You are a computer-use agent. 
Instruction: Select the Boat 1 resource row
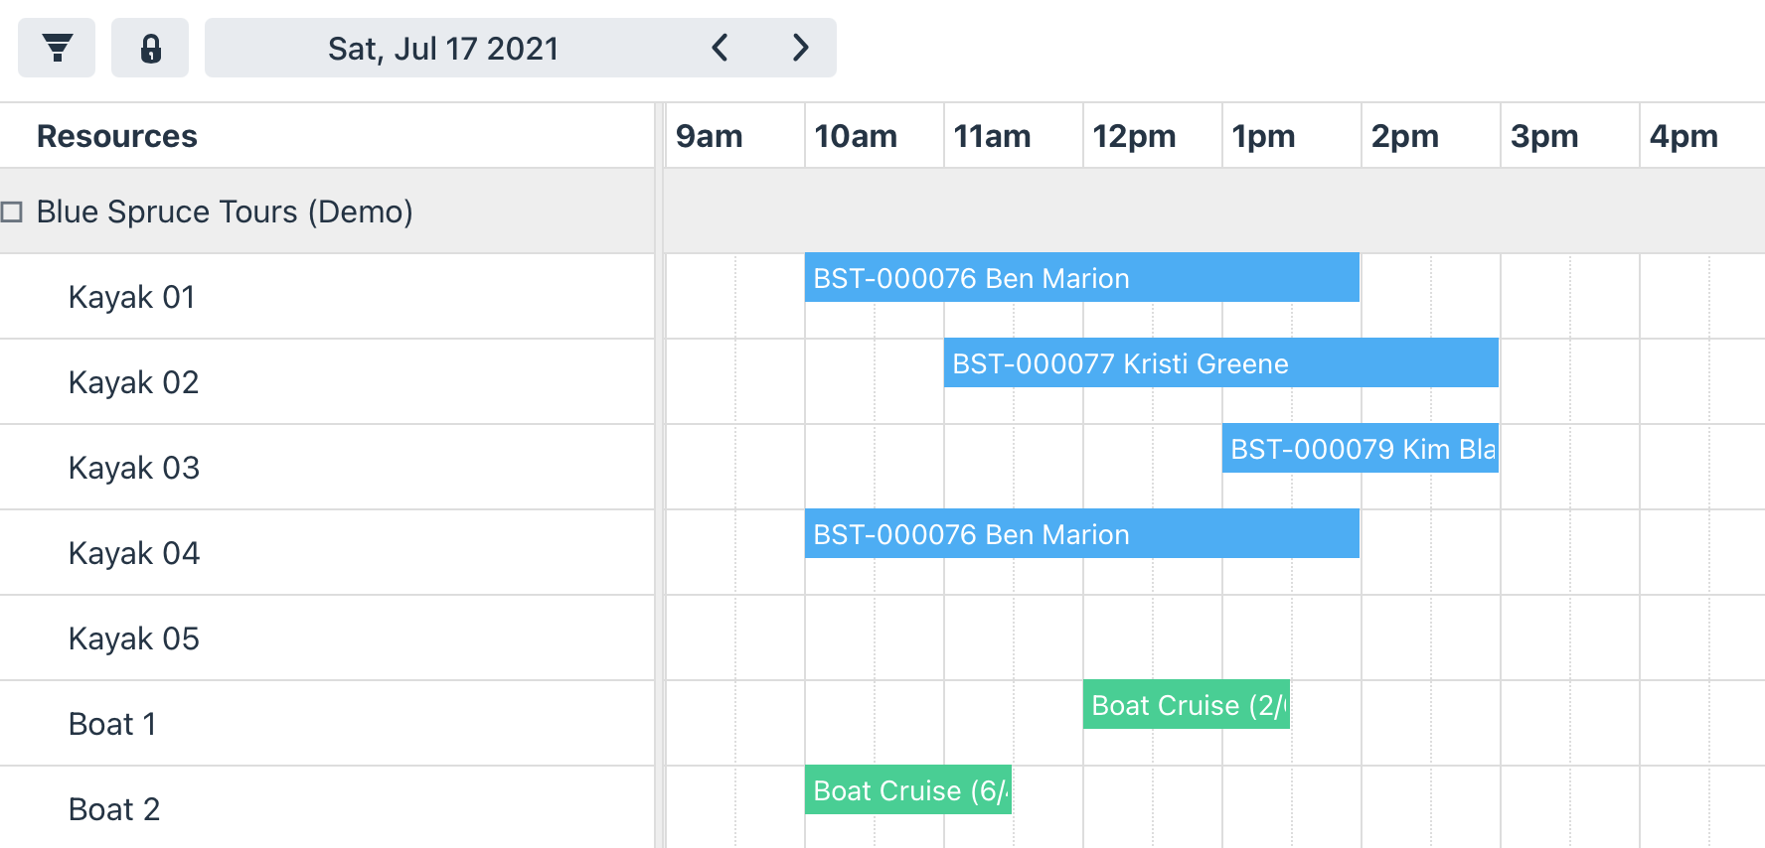pos(327,724)
